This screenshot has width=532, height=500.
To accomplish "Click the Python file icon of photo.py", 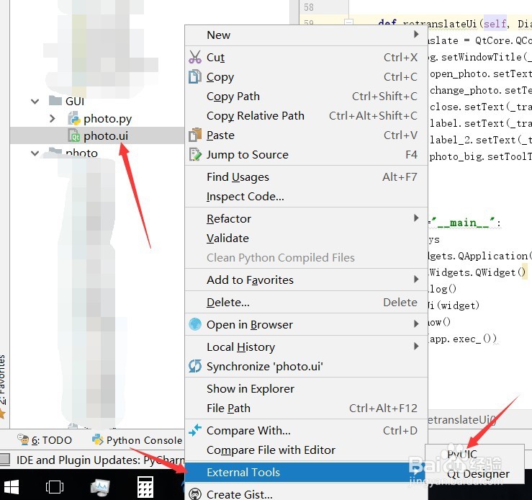I will point(74,118).
